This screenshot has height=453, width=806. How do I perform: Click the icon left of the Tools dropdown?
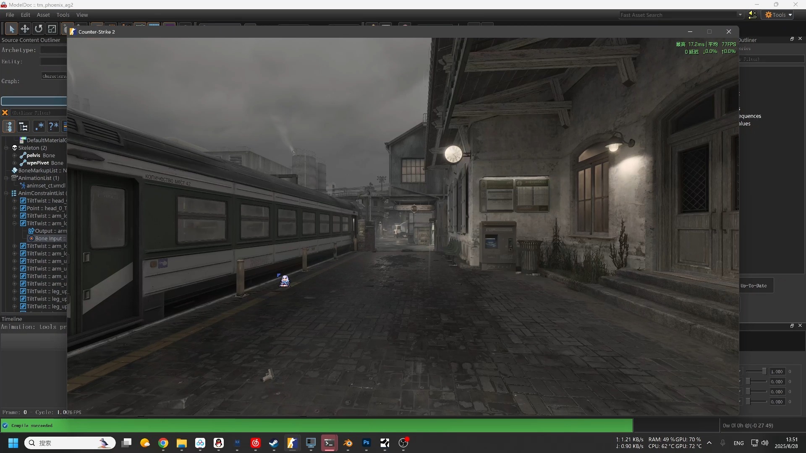(753, 15)
